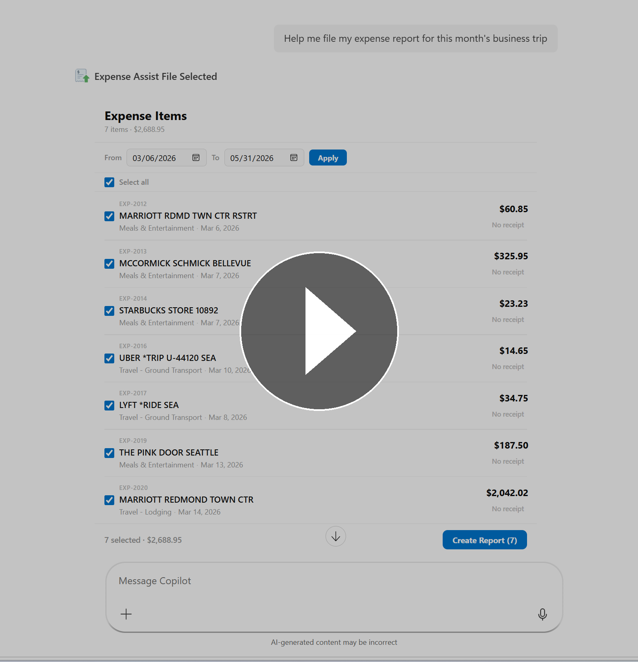Click the $14.65 amount

pos(514,351)
